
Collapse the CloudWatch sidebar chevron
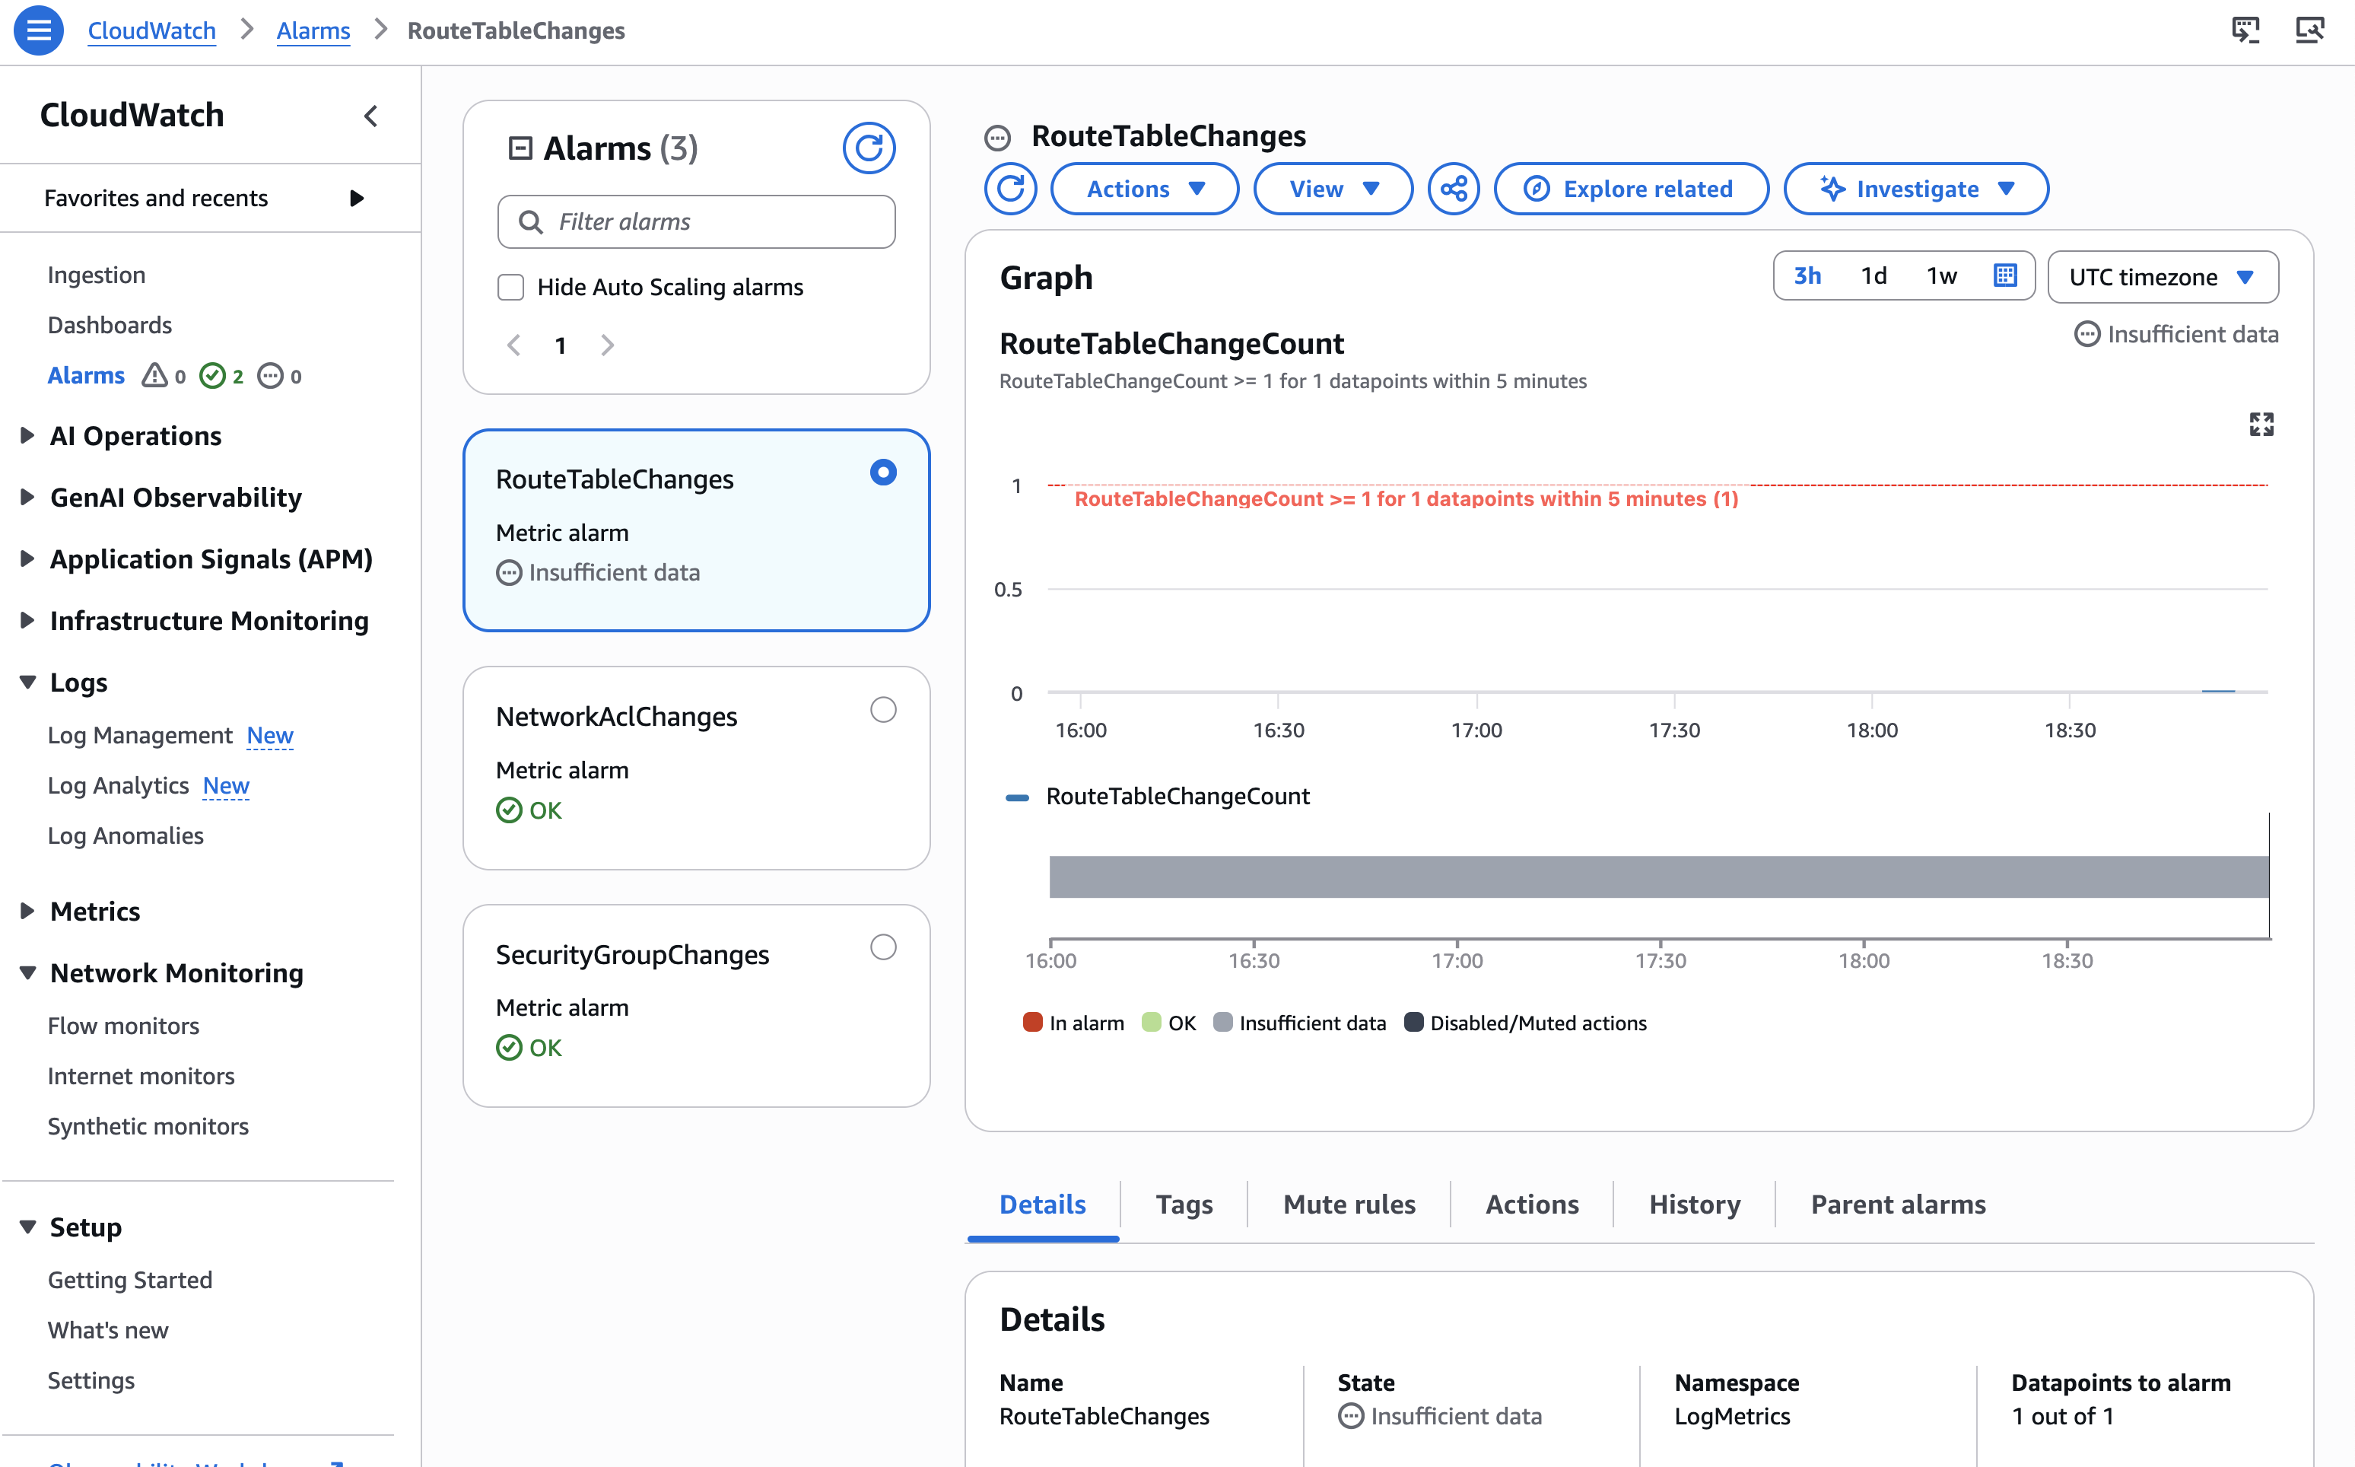tap(370, 116)
